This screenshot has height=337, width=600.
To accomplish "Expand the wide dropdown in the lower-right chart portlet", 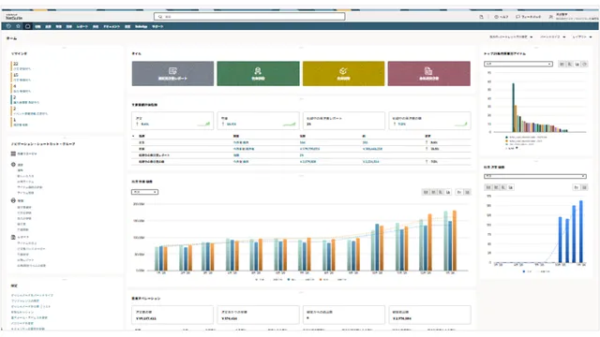I will pos(535,176).
